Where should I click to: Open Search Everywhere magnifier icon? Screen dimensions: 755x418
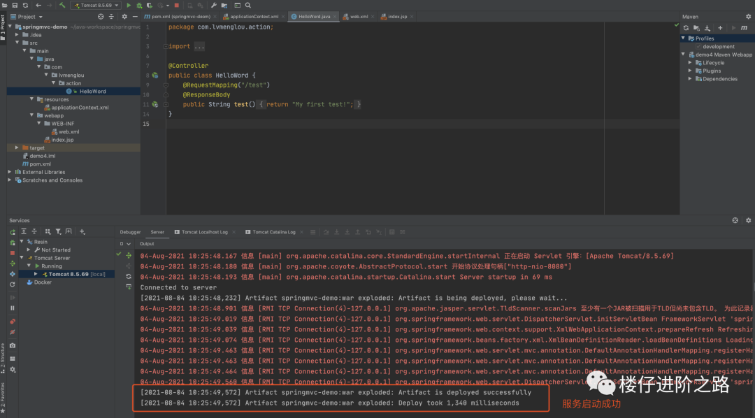tap(248, 6)
